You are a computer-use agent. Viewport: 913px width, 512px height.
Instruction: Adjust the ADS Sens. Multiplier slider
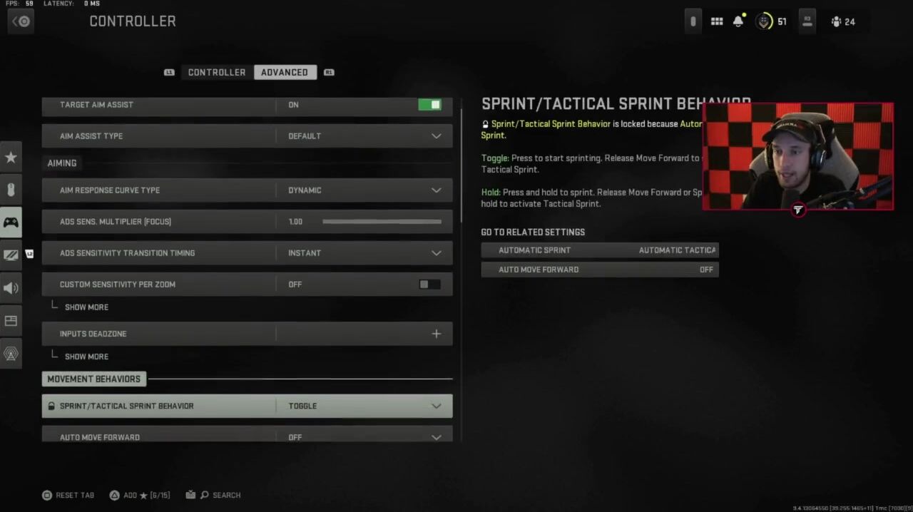click(382, 222)
